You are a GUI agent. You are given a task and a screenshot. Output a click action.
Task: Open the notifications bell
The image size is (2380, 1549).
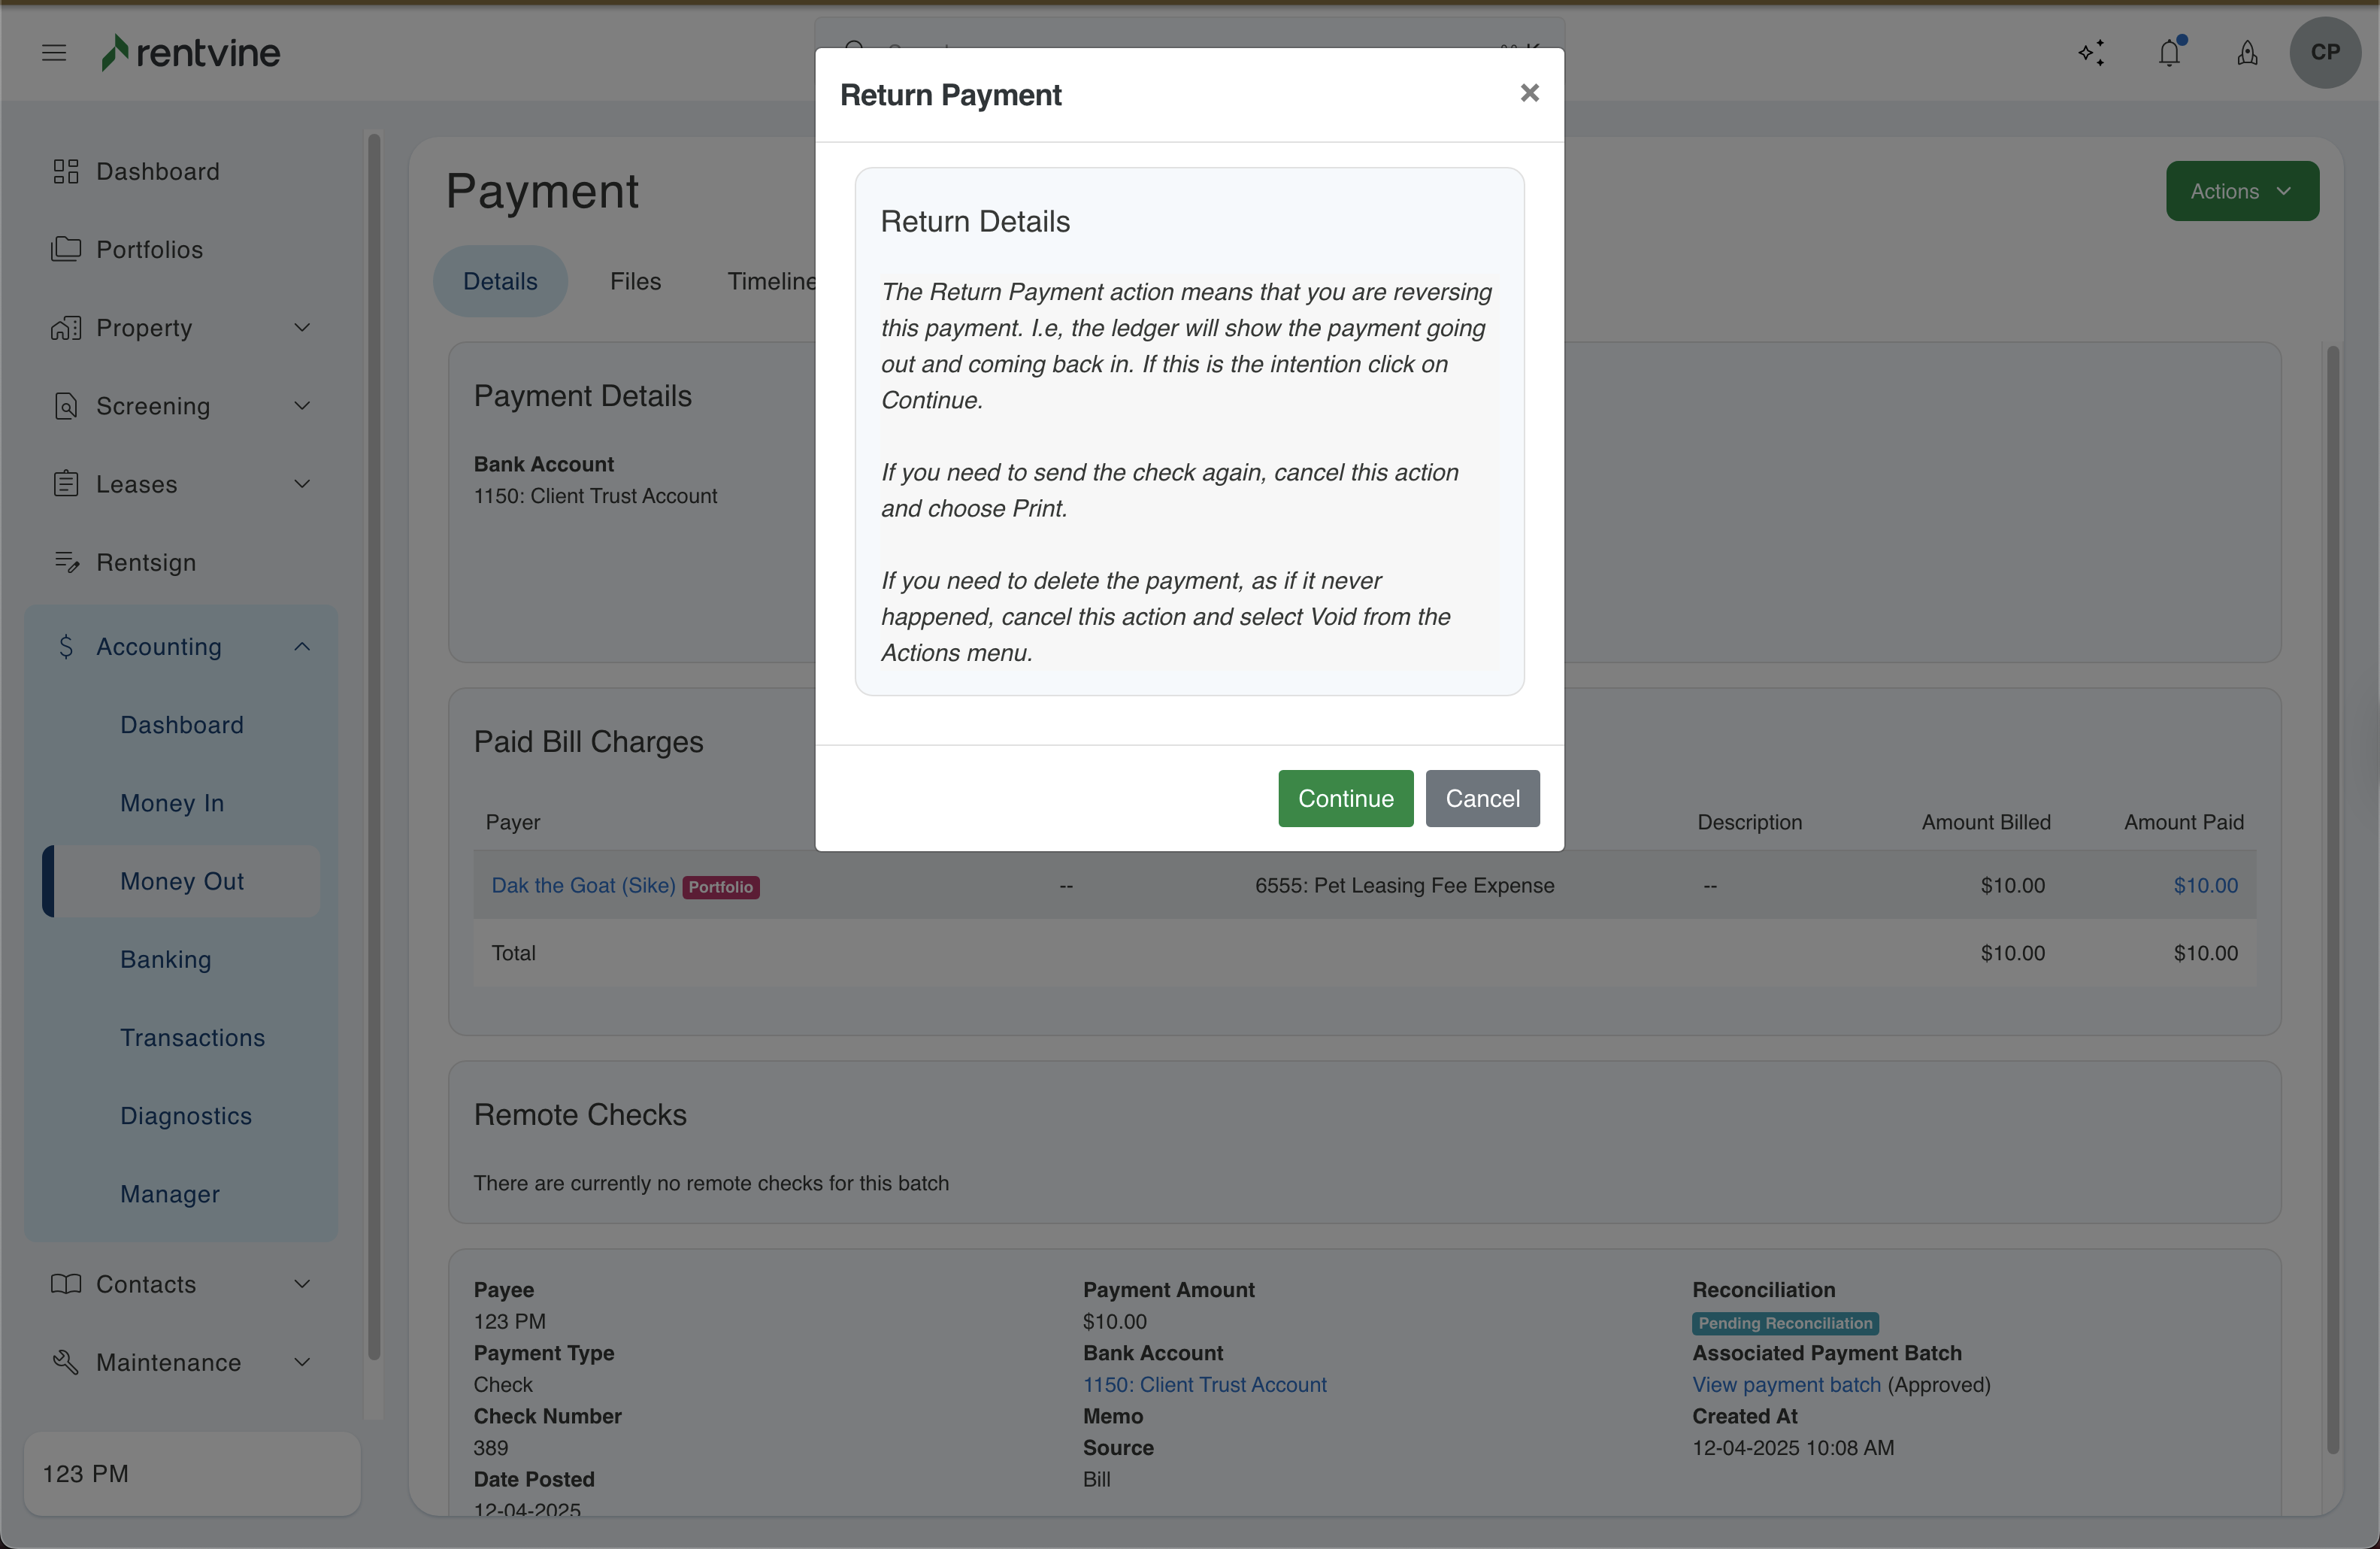pos(2169,53)
